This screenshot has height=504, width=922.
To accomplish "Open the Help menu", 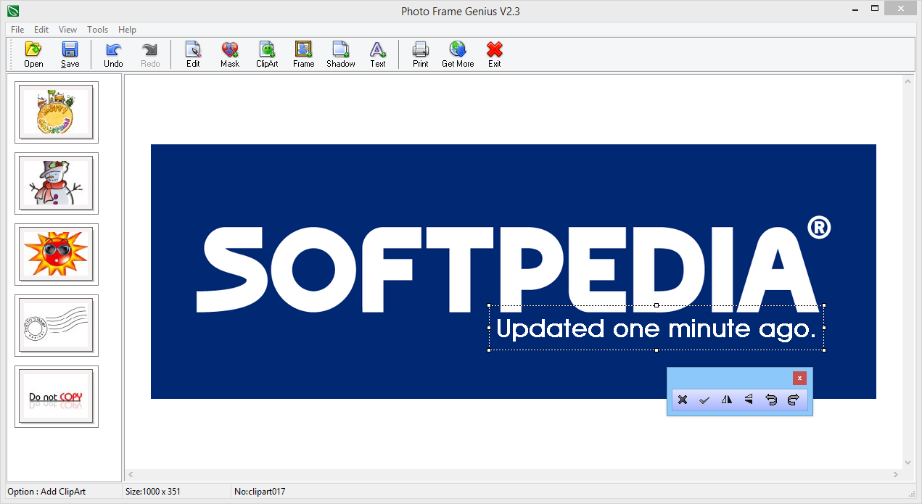I will coord(127,30).
